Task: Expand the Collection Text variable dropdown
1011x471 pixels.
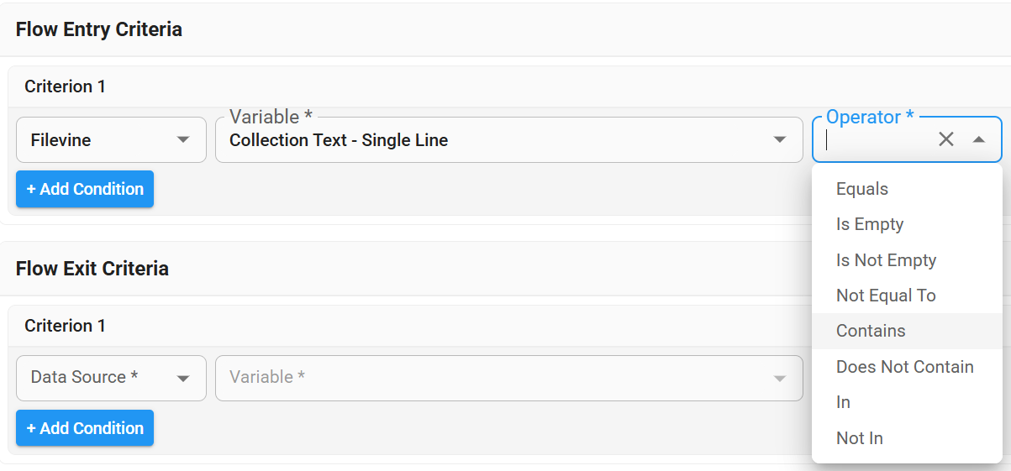Action: (x=508, y=139)
